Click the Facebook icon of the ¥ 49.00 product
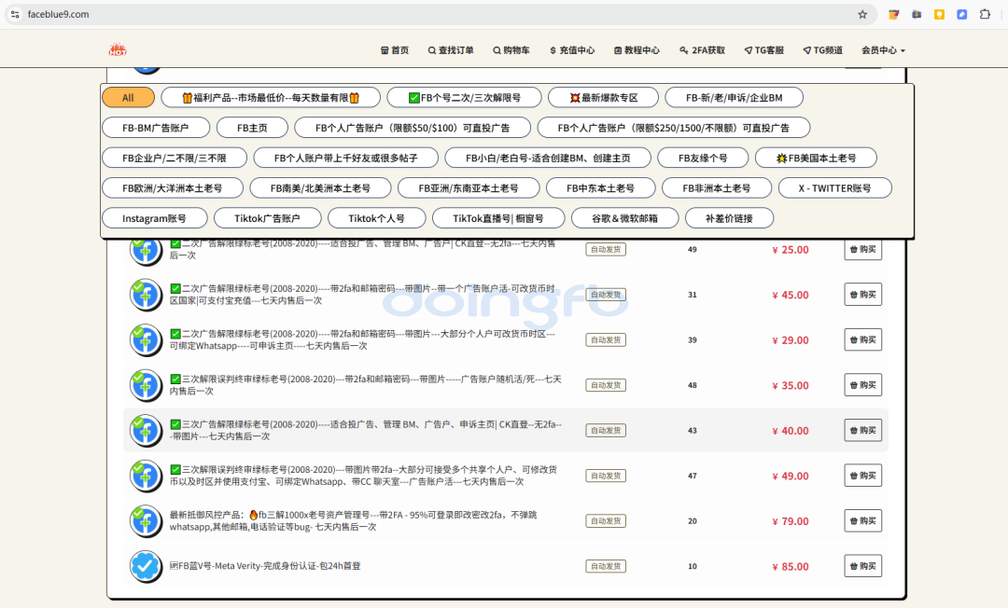 tap(146, 476)
